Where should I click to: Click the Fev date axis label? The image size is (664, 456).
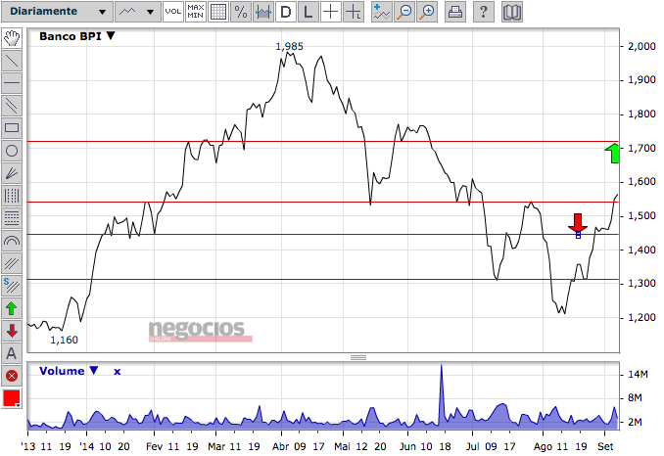click(154, 446)
